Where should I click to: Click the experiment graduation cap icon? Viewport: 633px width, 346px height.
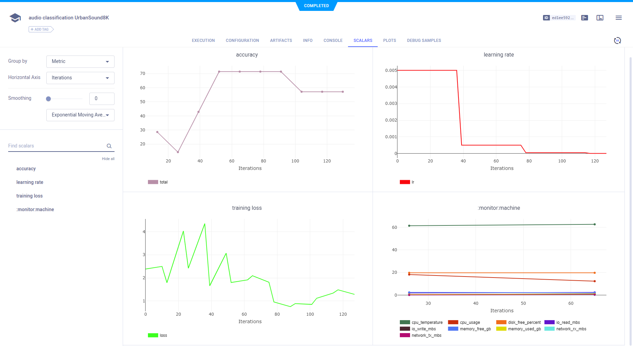click(15, 18)
